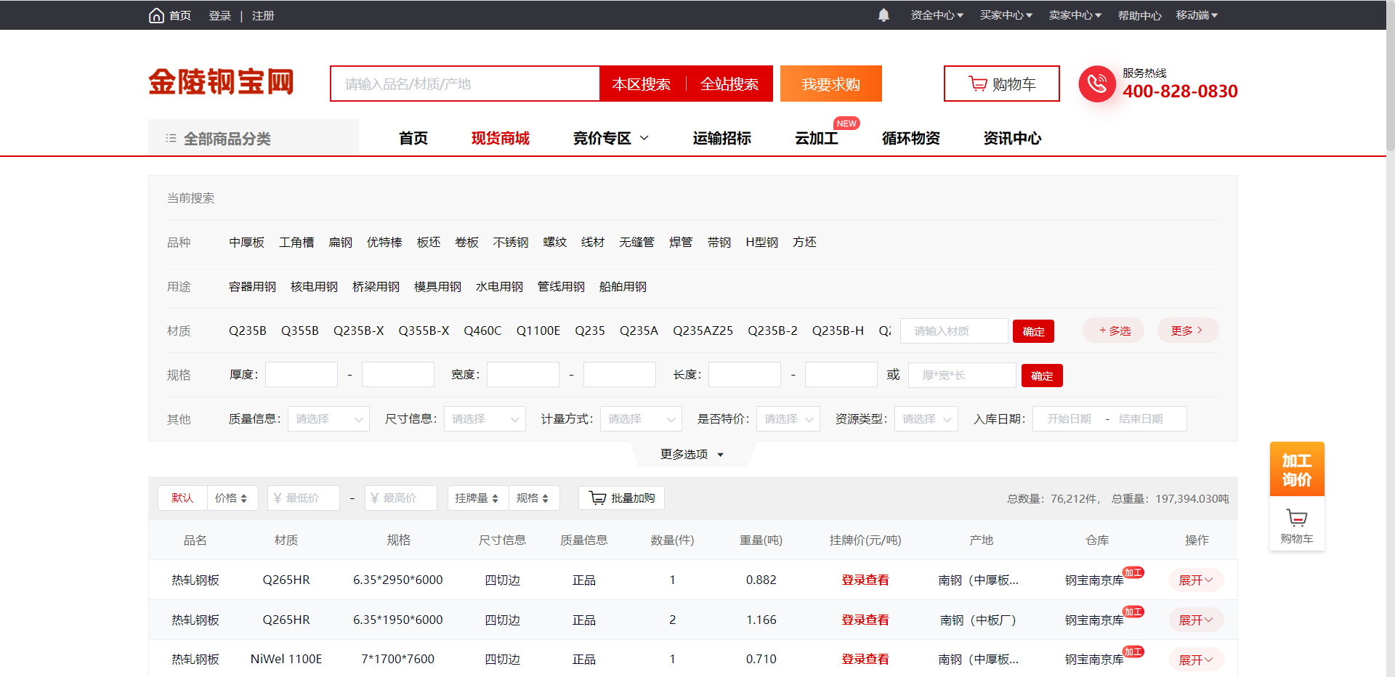Filter by H型钢 variety
1395x677 pixels.
[761, 242]
